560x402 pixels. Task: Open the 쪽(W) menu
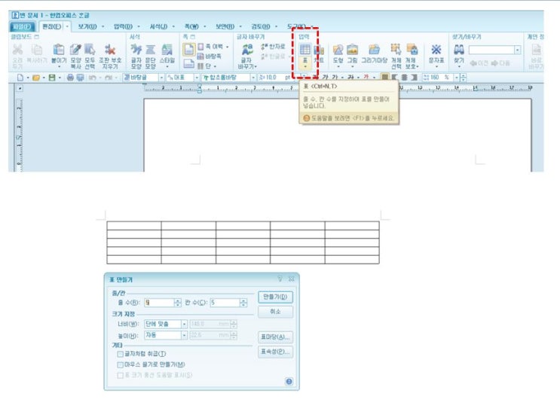[x=191, y=27]
